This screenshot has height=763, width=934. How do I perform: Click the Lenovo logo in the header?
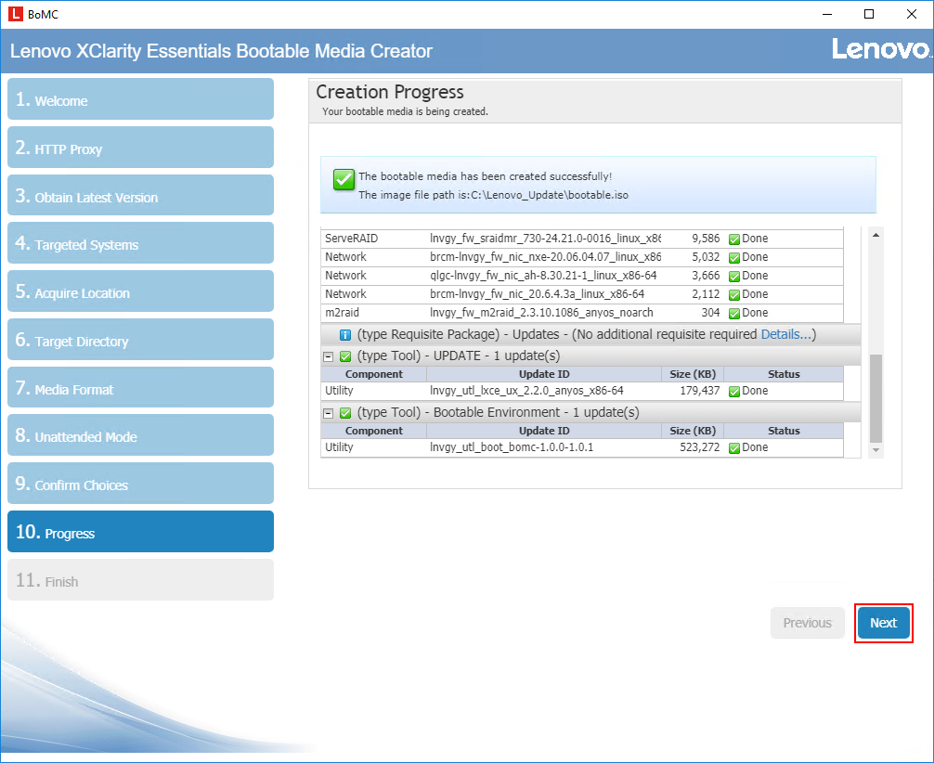pyautogui.click(x=881, y=49)
